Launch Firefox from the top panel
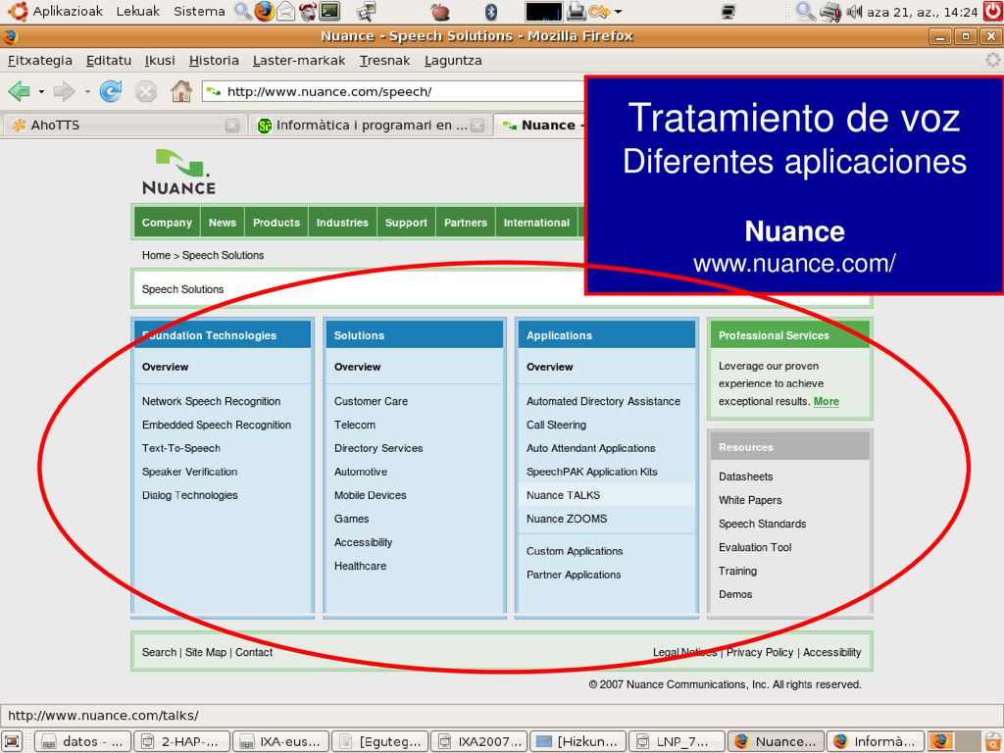Image resolution: width=1004 pixels, height=753 pixels. pos(264,12)
